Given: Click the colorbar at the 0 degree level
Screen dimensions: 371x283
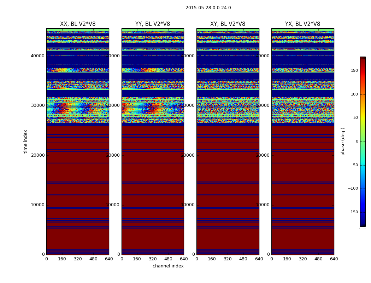Looking at the screenshot, I should [x=363, y=141].
